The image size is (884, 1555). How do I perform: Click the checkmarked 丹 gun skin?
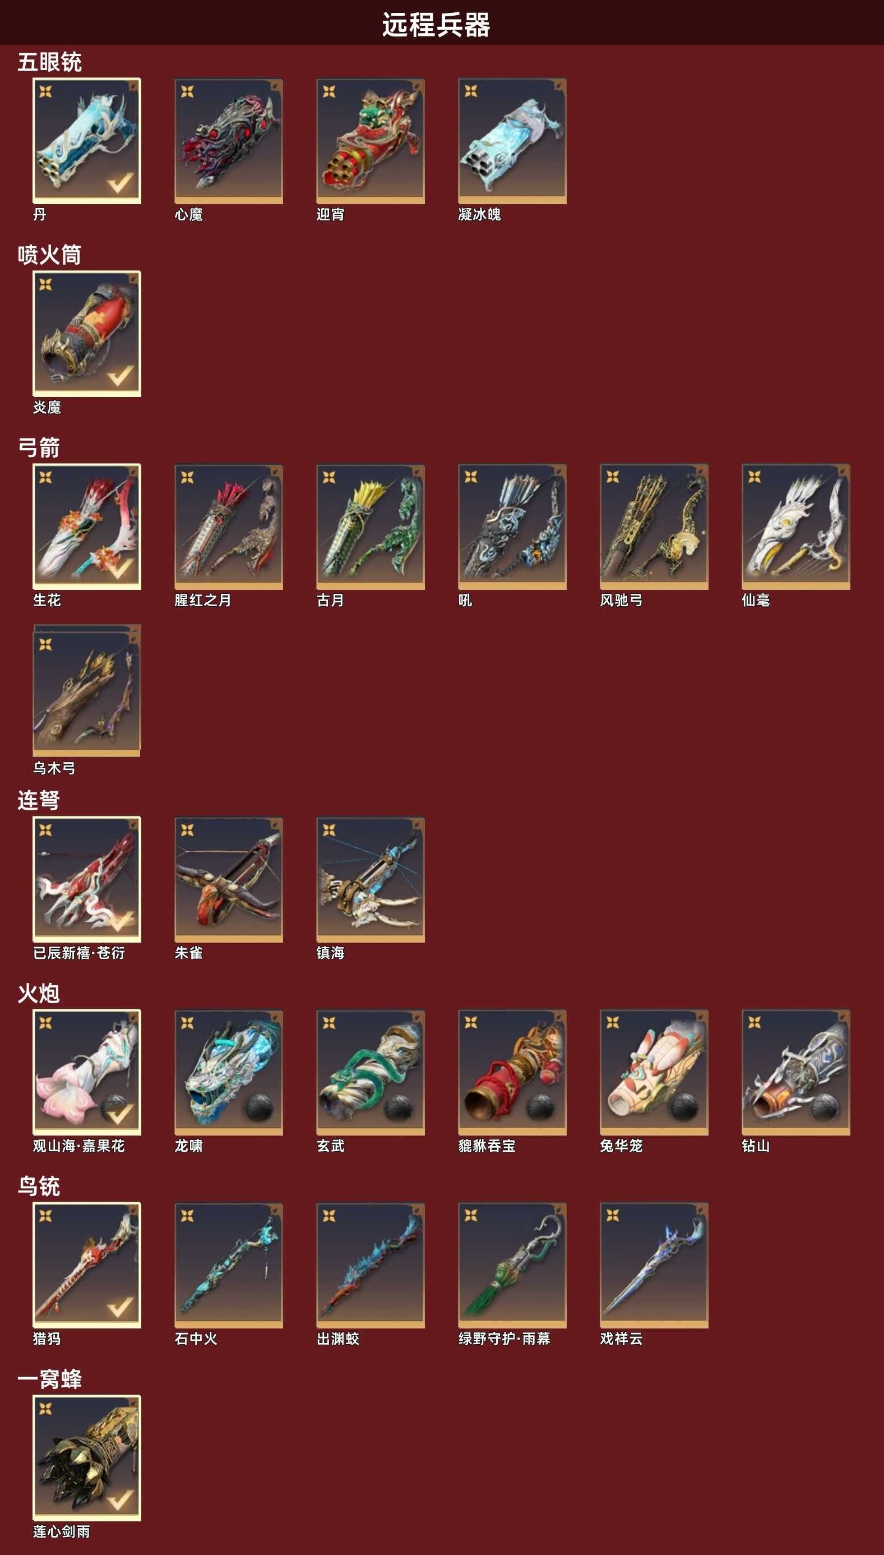87,141
